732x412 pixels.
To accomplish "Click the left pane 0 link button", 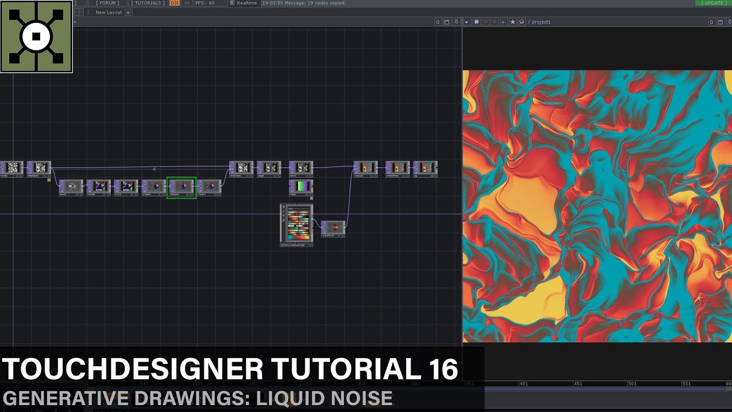I will [438, 22].
